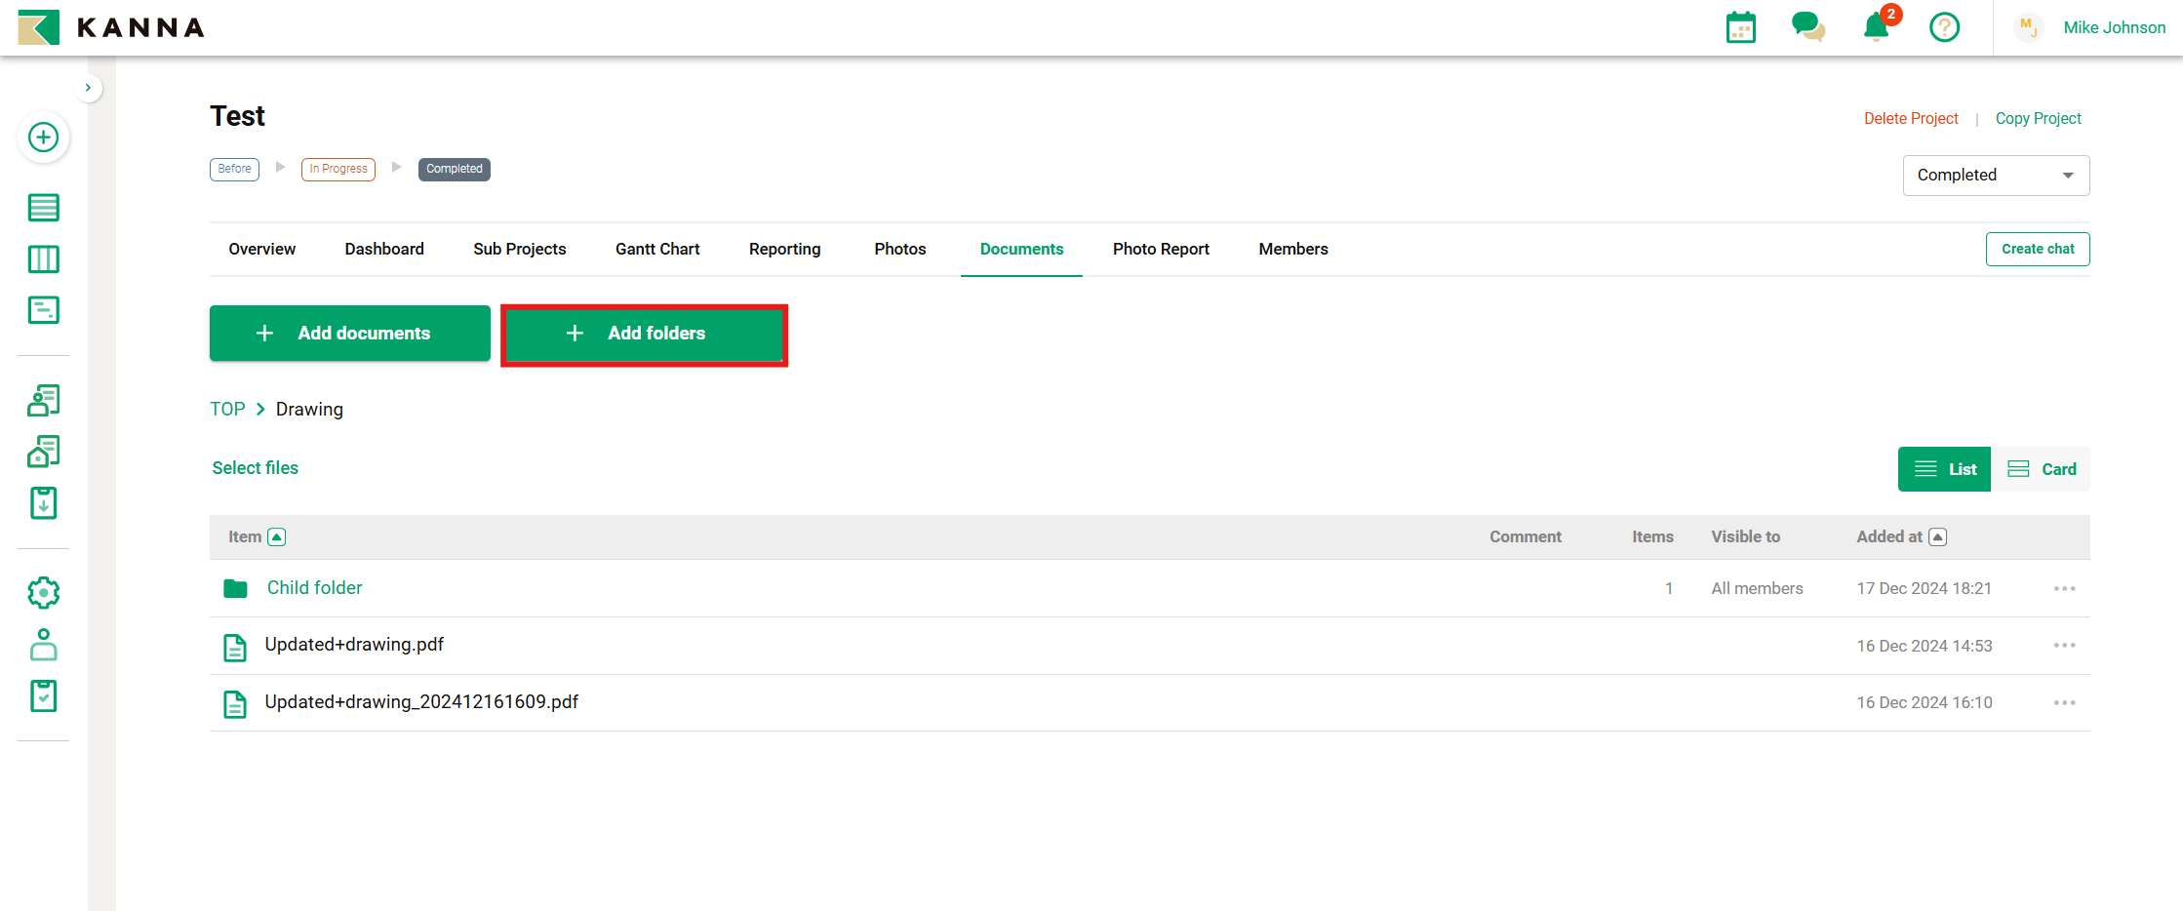Switch to the Gantt Chart tab
Image resolution: width=2183 pixels, height=911 pixels.
[x=657, y=250]
